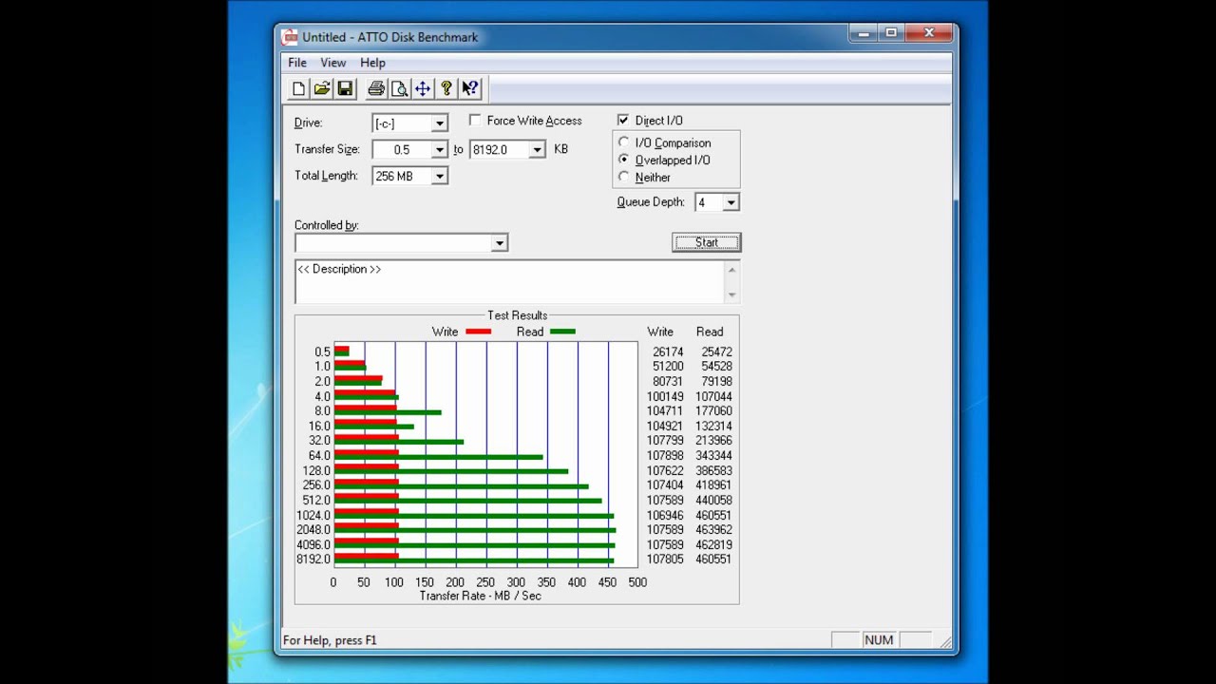The image size is (1216, 684).
Task: Click the green Read legend swatch
Action: tap(562, 332)
